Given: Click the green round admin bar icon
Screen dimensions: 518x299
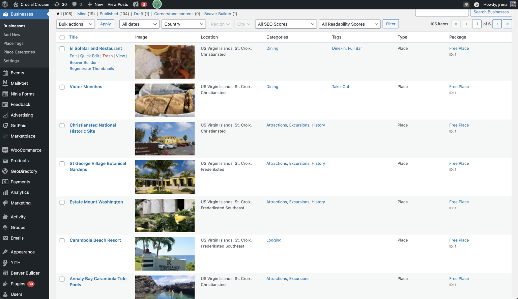Looking at the screenshot, I should (157, 4).
